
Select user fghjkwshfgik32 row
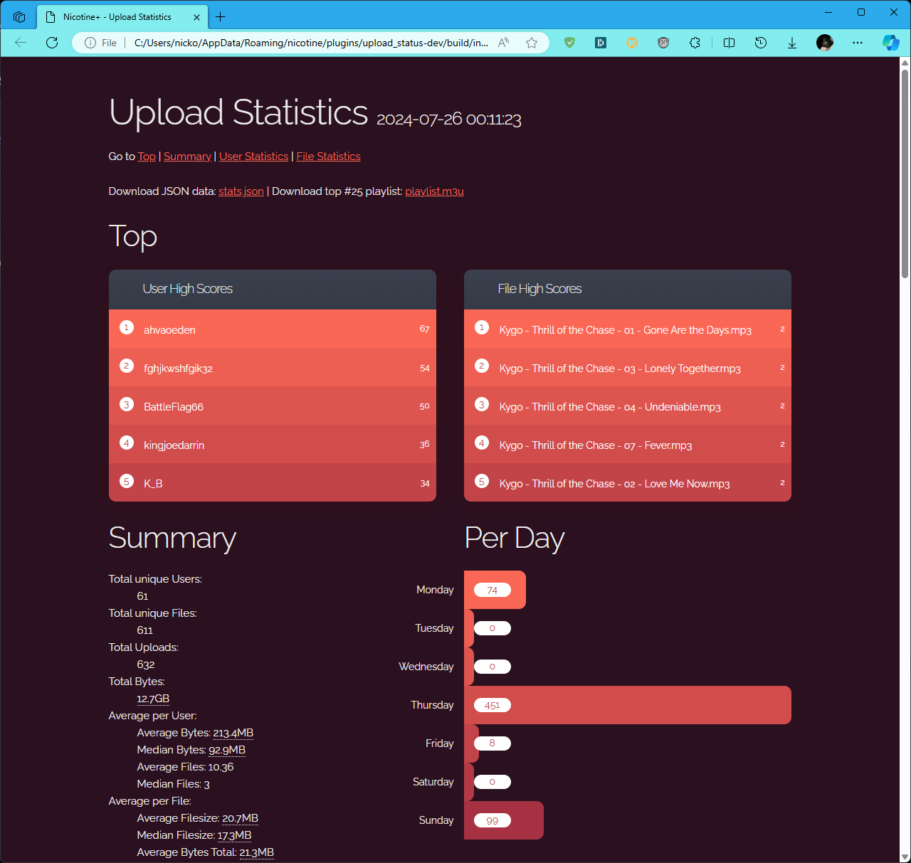click(x=273, y=367)
